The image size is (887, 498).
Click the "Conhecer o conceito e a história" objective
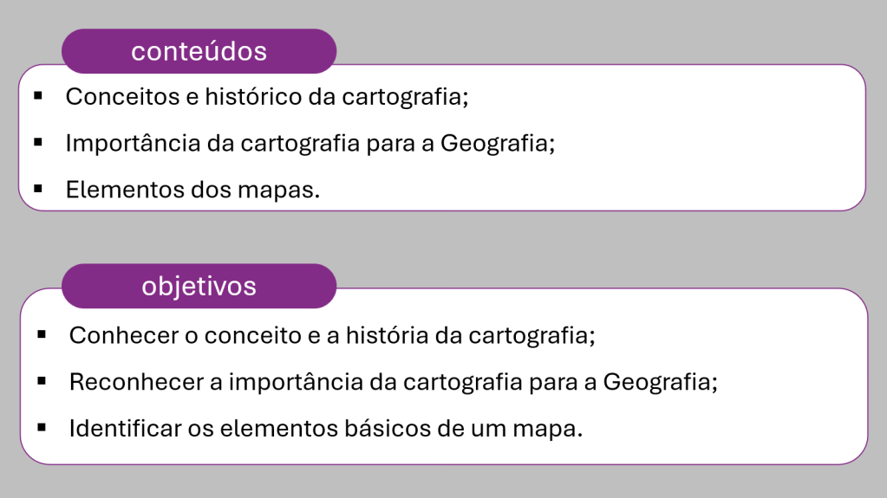332,334
